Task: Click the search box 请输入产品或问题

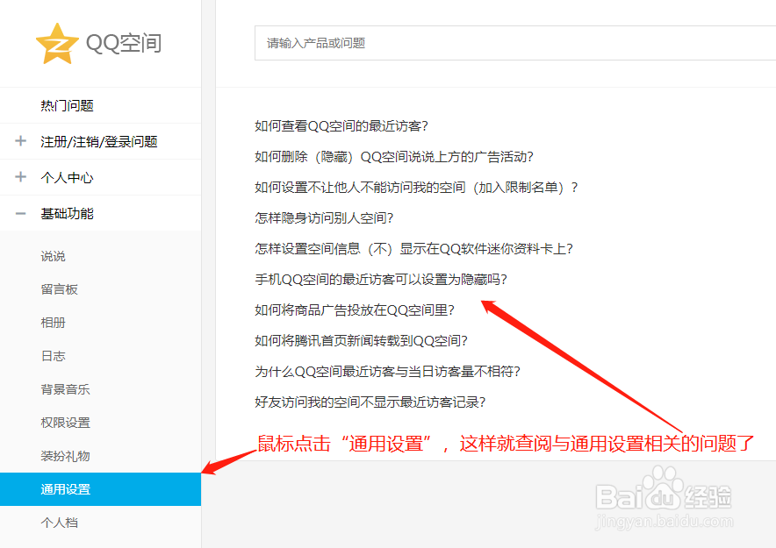Action: [515, 43]
